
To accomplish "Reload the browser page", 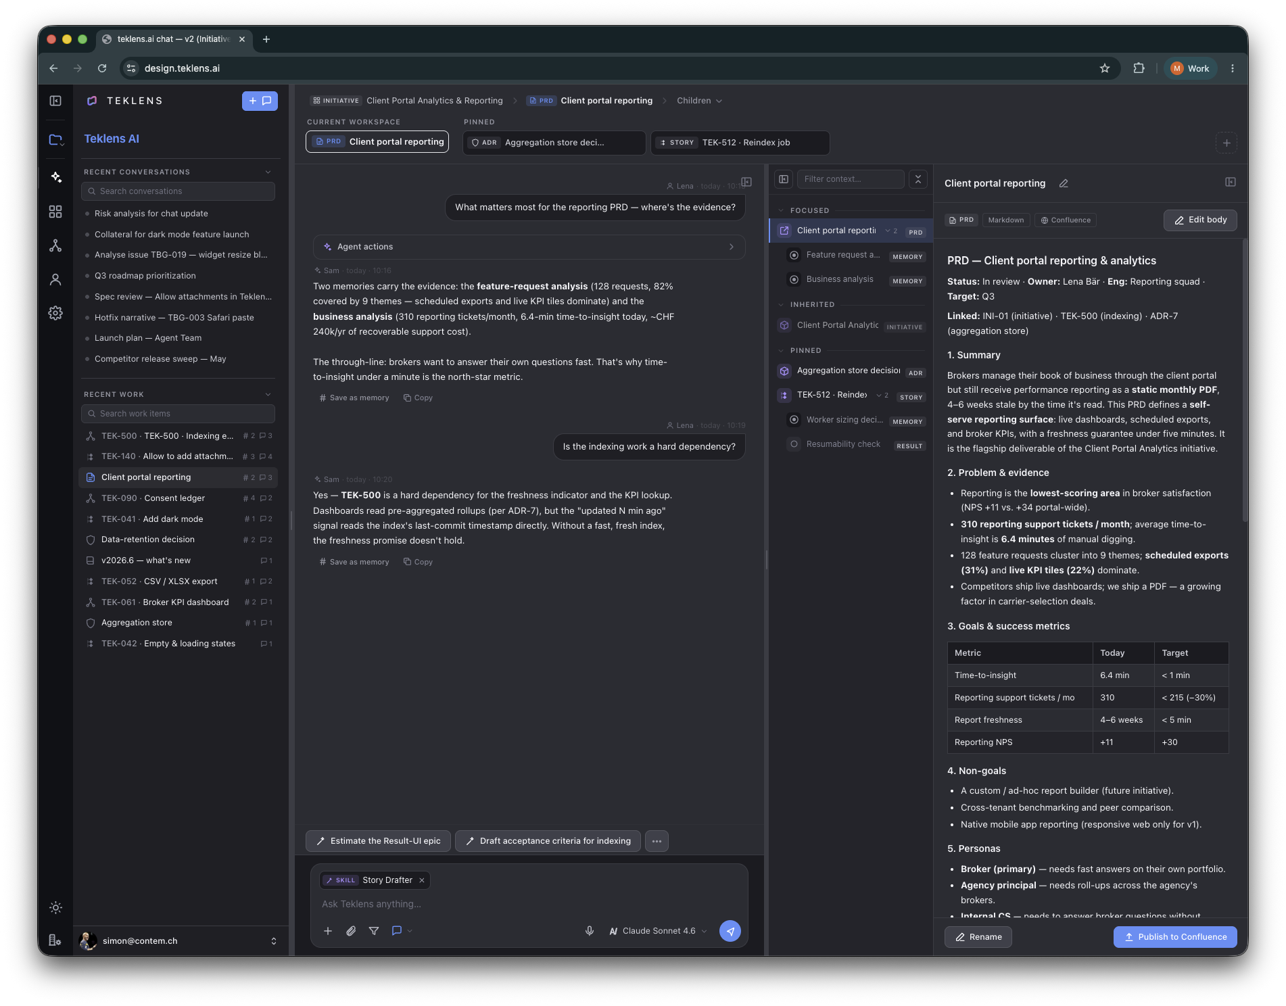I will coord(102,68).
